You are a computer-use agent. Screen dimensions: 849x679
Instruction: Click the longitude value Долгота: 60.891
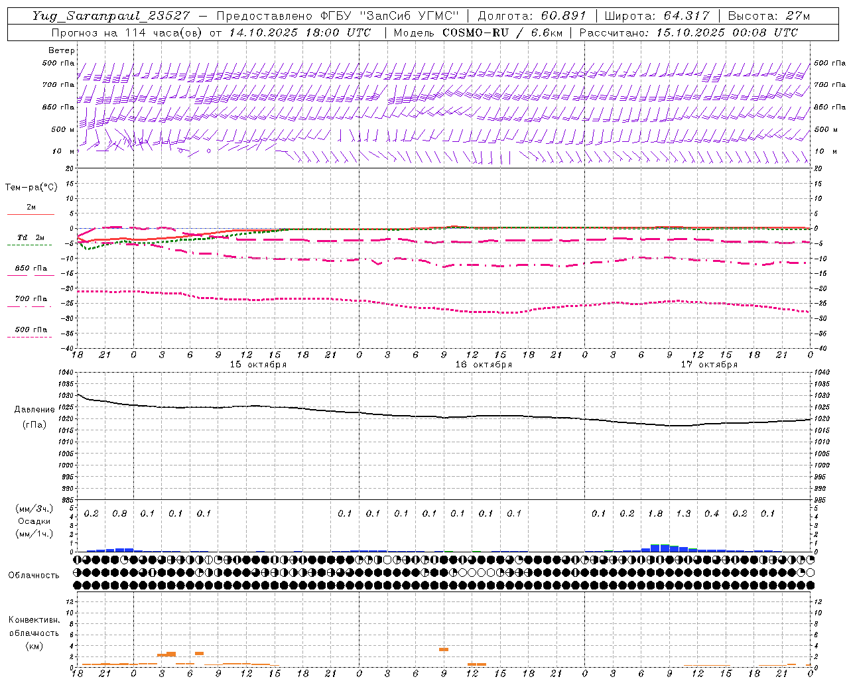(532, 16)
